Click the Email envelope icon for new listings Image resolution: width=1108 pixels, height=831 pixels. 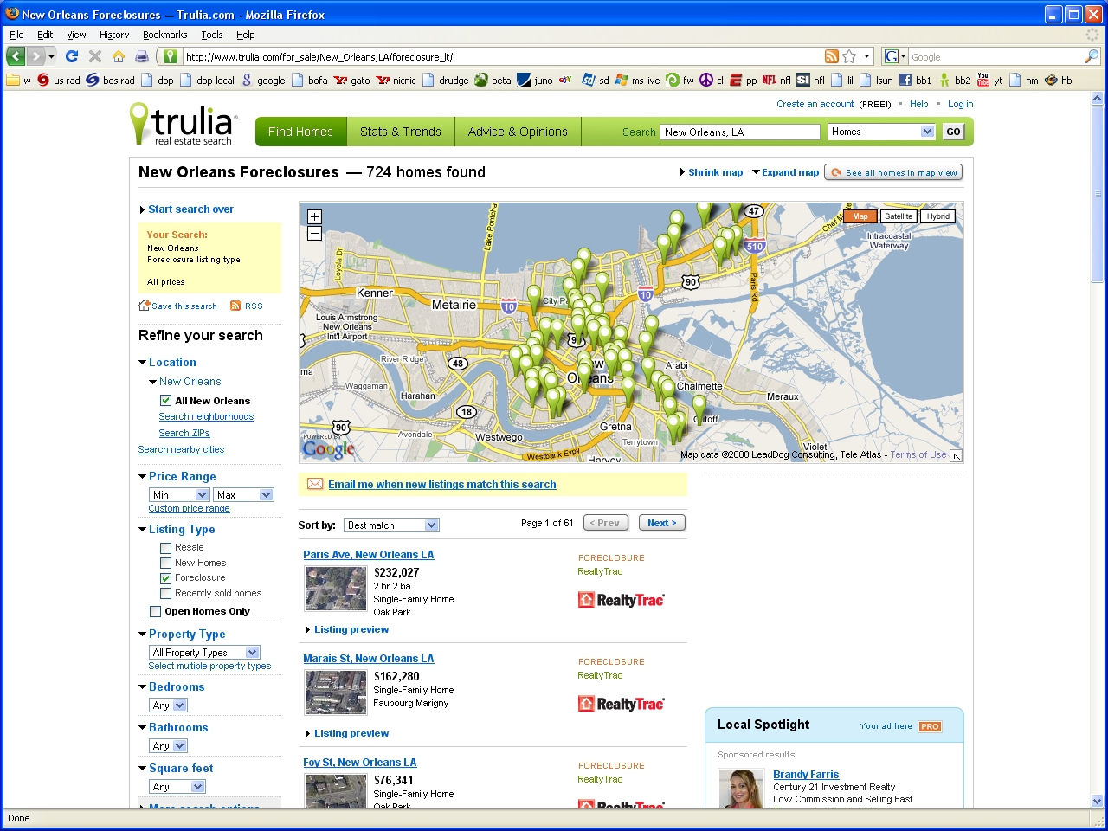(x=315, y=484)
